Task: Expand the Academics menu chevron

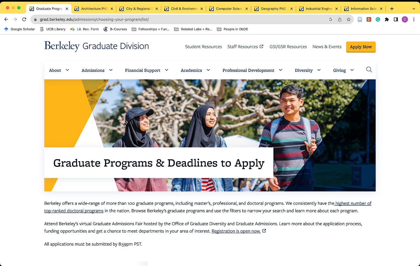Action: pos(208,70)
